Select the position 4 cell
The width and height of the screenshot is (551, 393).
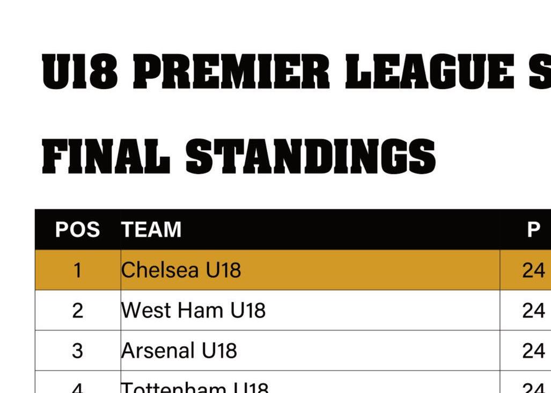click(78, 387)
